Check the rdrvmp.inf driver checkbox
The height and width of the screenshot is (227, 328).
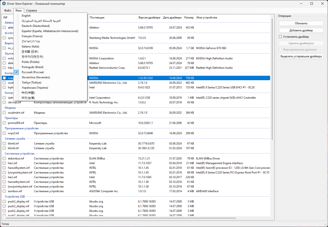point(5,102)
